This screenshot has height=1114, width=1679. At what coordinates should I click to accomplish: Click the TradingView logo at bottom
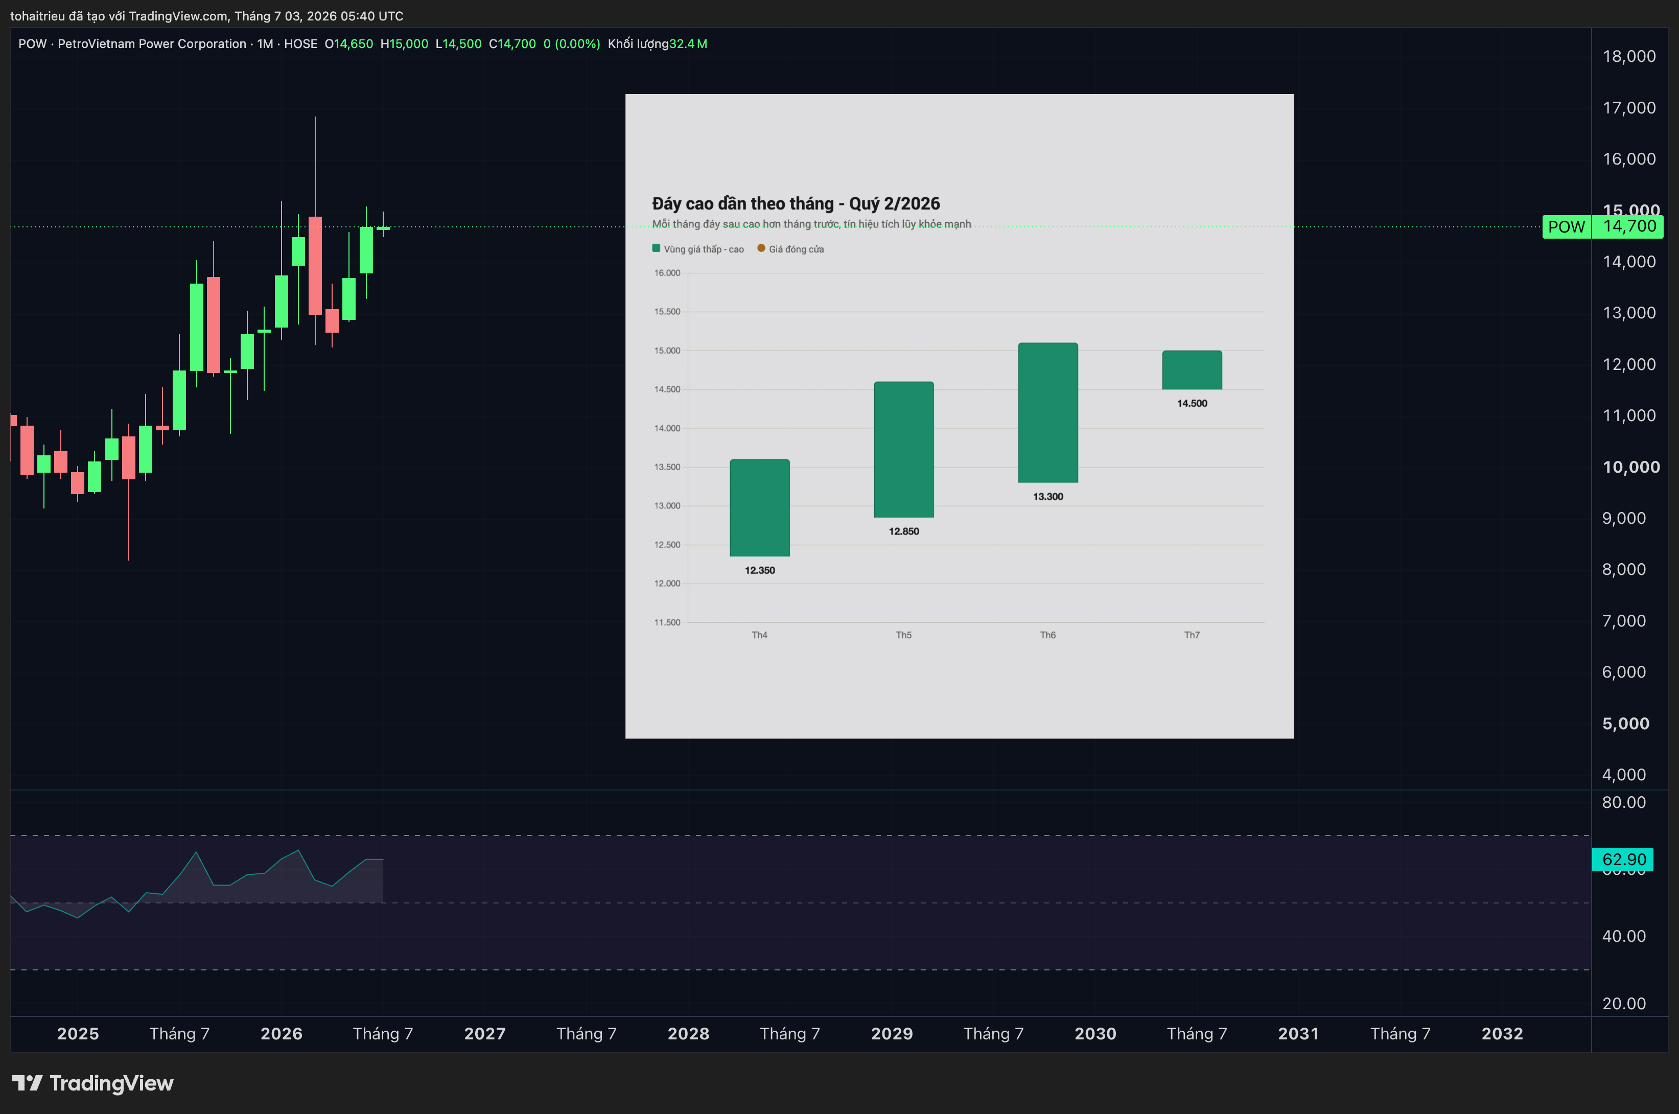point(92,1083)
